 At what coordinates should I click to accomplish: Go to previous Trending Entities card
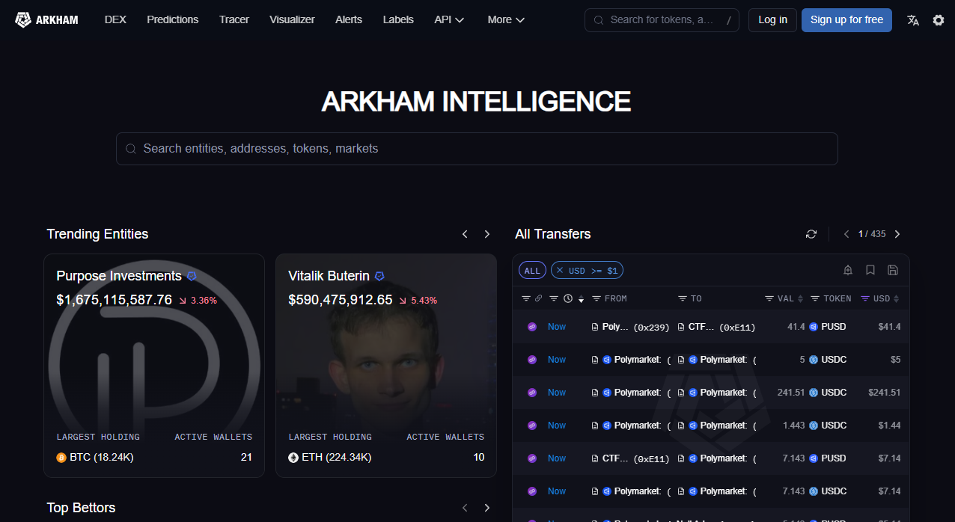[x=465, y=234]
